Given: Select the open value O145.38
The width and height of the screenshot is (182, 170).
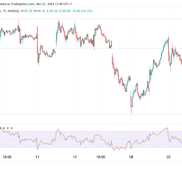Looking at the screenshot, I should [x=26, y=11].
